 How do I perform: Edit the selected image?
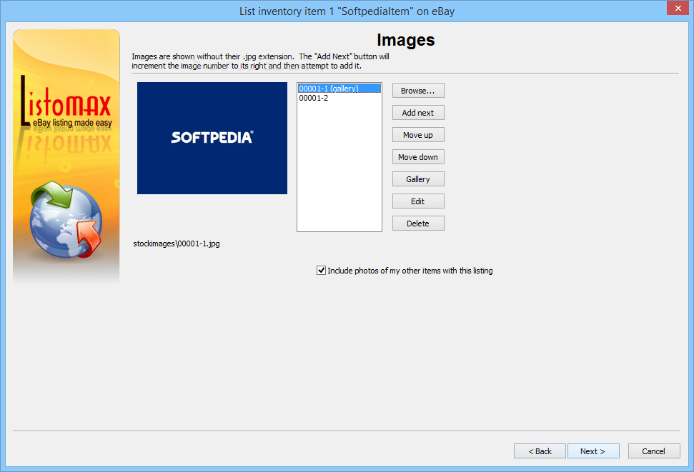point(418,201)
